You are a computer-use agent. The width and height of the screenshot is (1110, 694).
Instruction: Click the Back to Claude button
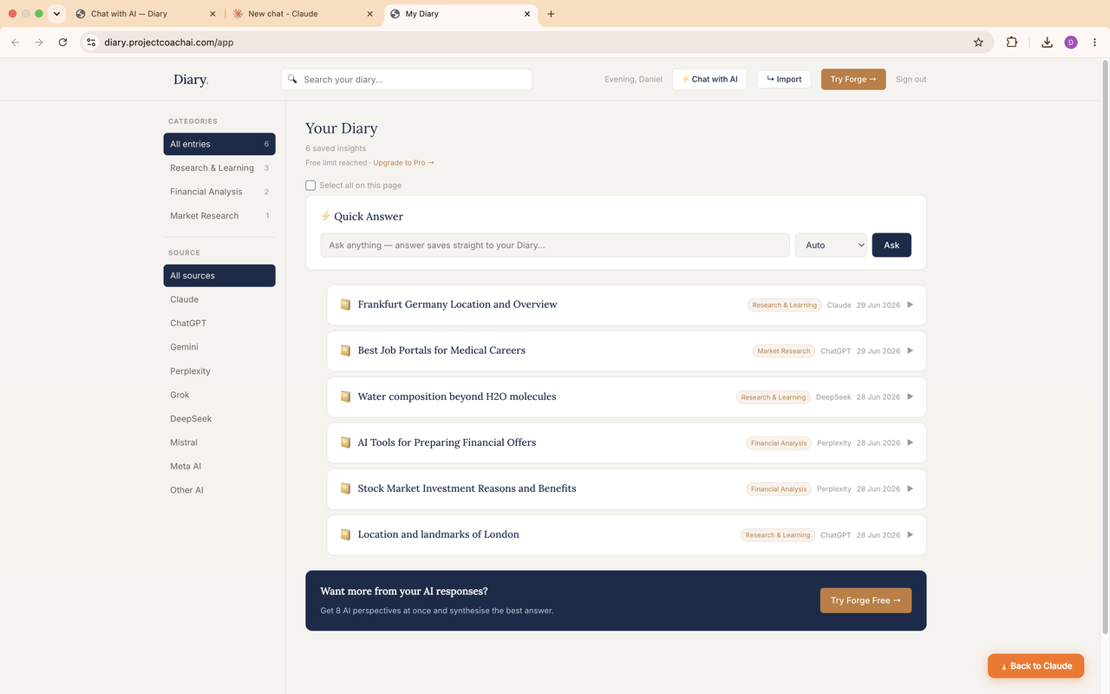point(1035,666)
